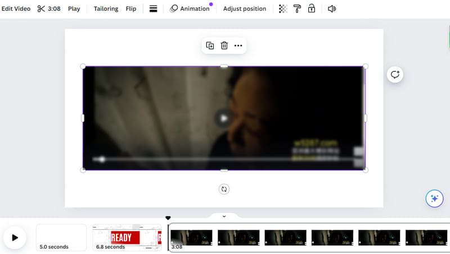Screen dimensions: 450x254
Task: Open the transparency checkerboard control
Action: pyautogui.click(x=283, y=9)
